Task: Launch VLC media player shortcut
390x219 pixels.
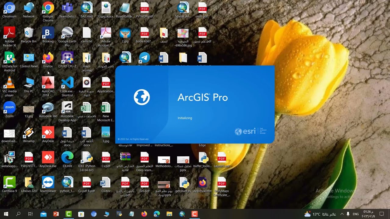Action: (x=9, y=87)
